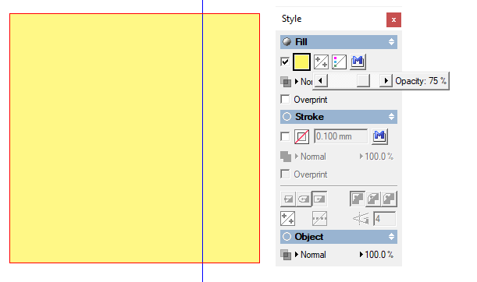477x282 pixels.
Task: Open the Stroke Normal blend mode dropdown
Action: (311, 157)
